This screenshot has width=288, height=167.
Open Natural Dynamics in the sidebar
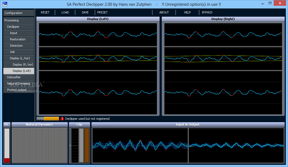(x=19, y=83)
